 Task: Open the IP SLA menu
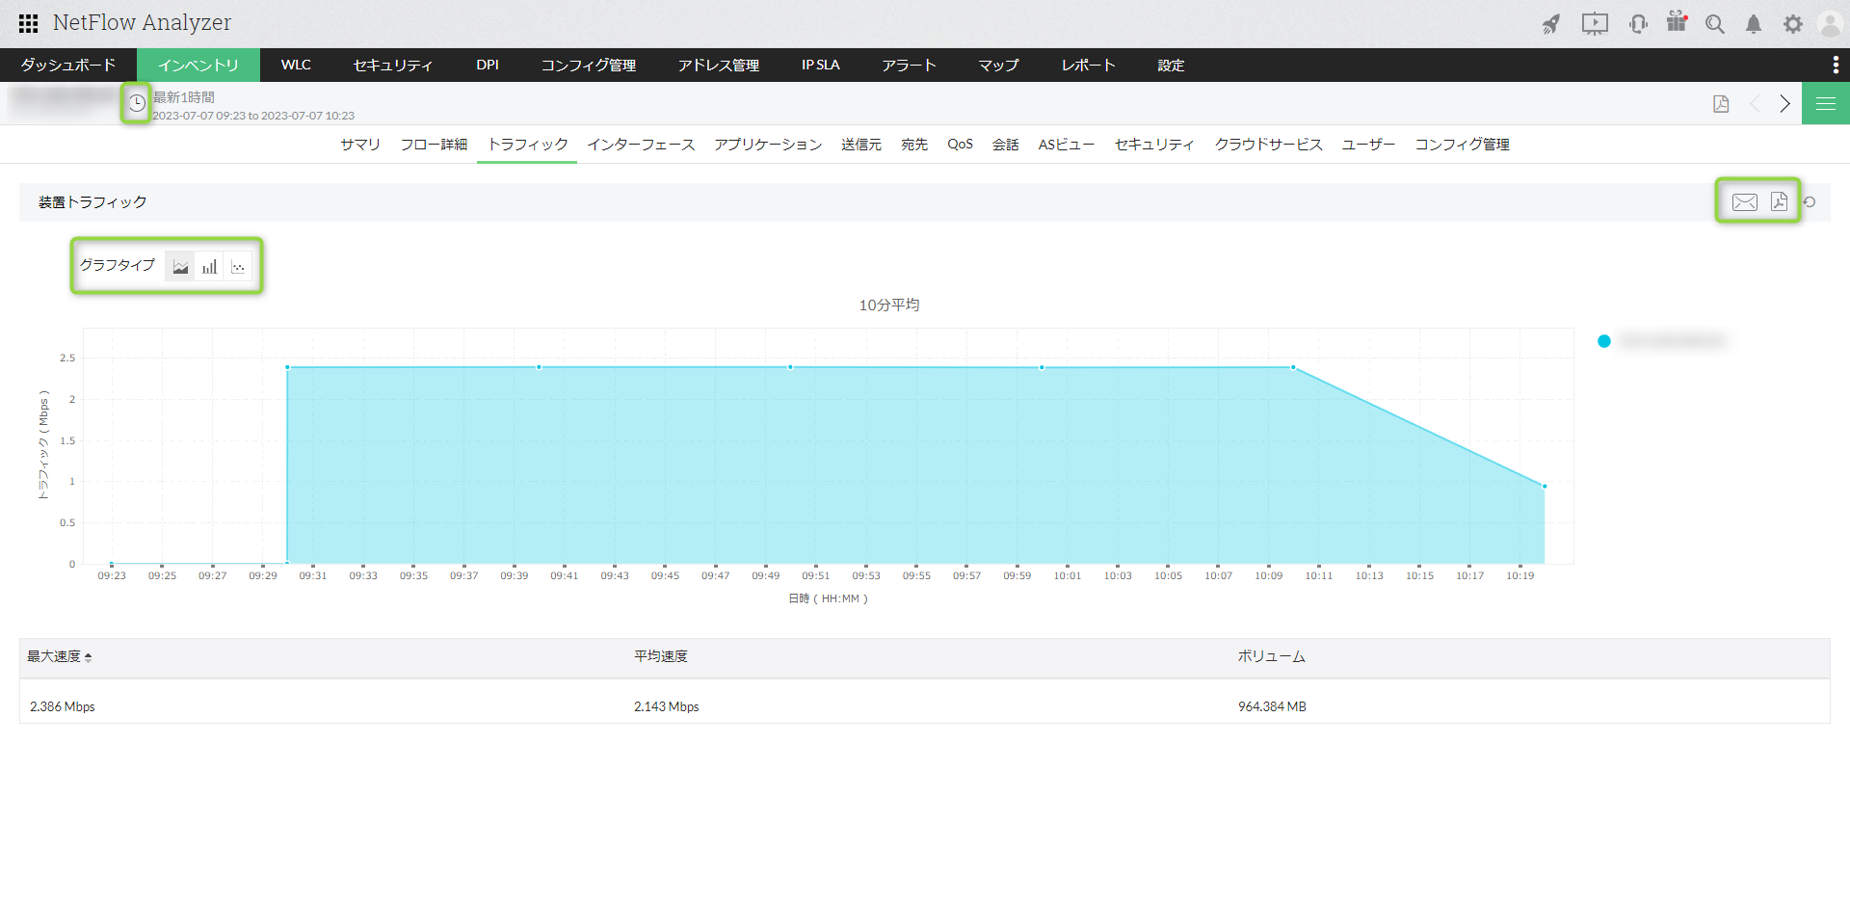point(821,65)
